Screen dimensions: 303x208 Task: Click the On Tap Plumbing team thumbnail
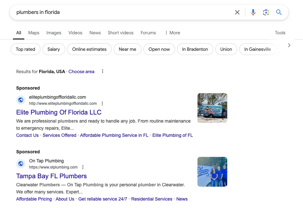(x=212, y=172)
